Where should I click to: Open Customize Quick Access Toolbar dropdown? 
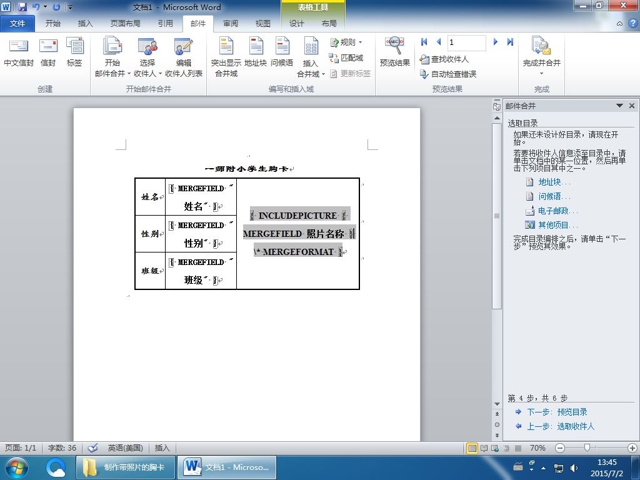70,7
